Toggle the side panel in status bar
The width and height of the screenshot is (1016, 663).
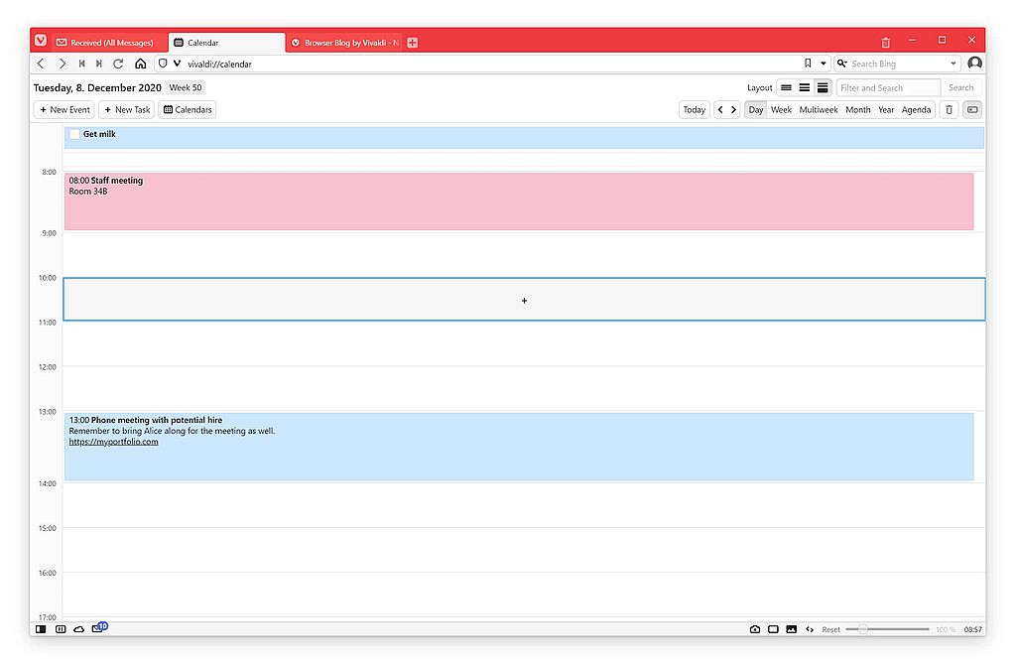click(41, 628)
